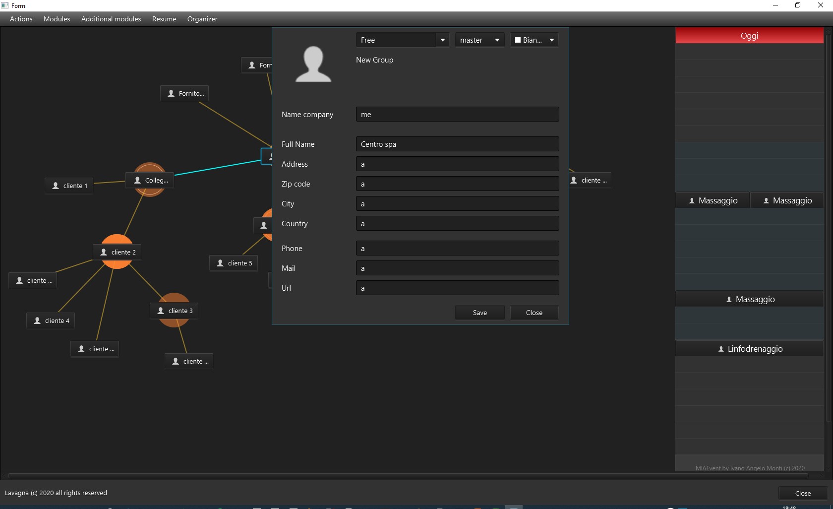Select the Address input field
Screen dimensions: 833x509
click(x=458, y=164)
